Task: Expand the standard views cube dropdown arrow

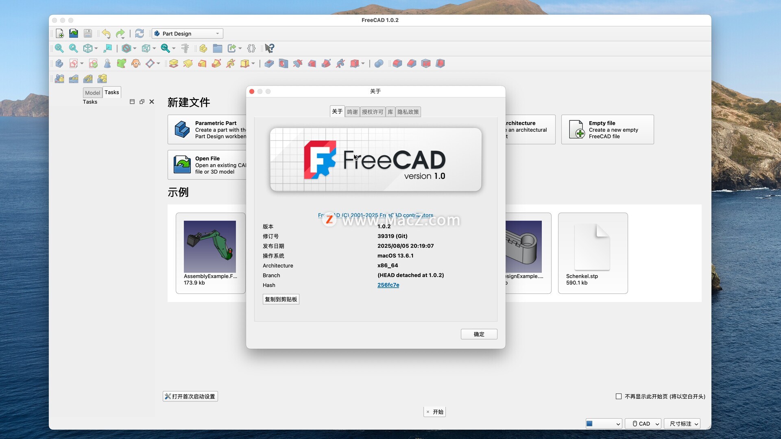Action: pos(96,48)
